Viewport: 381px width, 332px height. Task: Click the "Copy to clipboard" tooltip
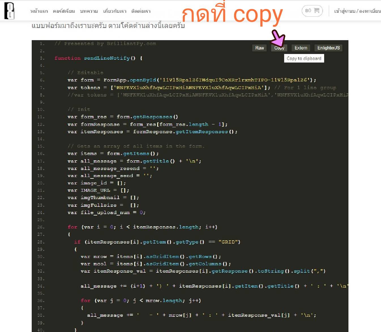click(304, 59)
